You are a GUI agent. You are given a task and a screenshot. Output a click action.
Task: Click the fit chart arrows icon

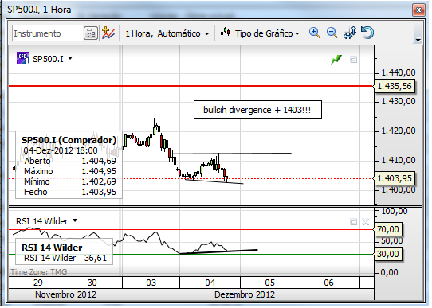(x=350, y=33)
